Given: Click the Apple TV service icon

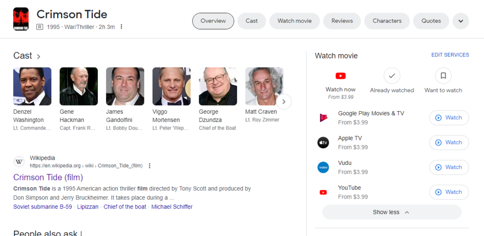Looking at the screenshot, I should [323, 143].
